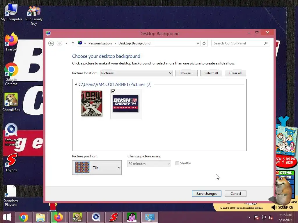Click the taskbar clock and date

tap(285, 217)
